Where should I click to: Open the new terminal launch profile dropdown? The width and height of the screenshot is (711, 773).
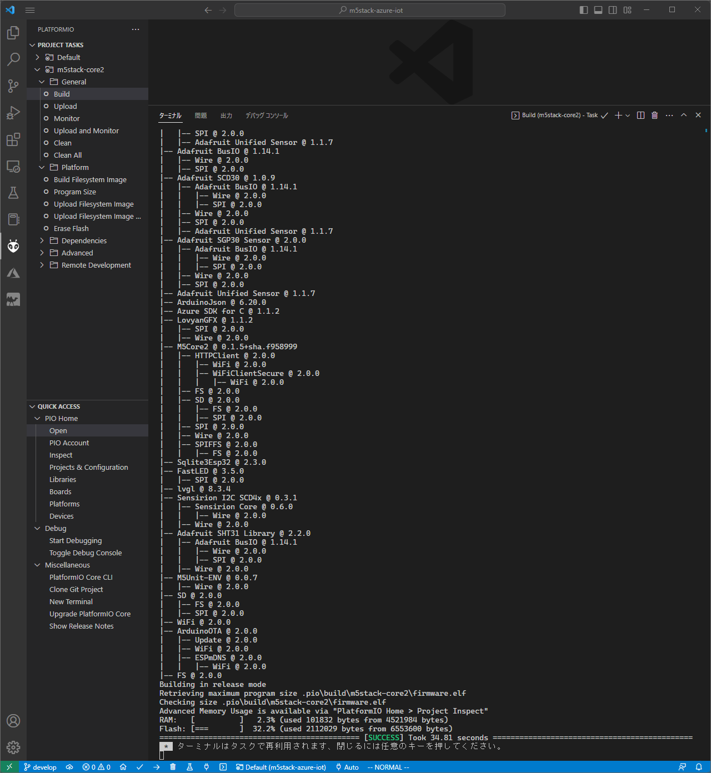[x=628, y=115]
